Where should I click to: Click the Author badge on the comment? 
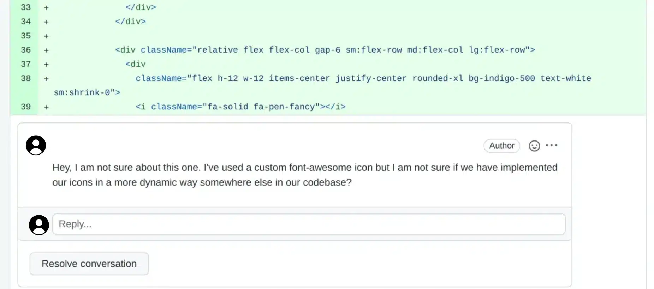(x=502, y=145)
